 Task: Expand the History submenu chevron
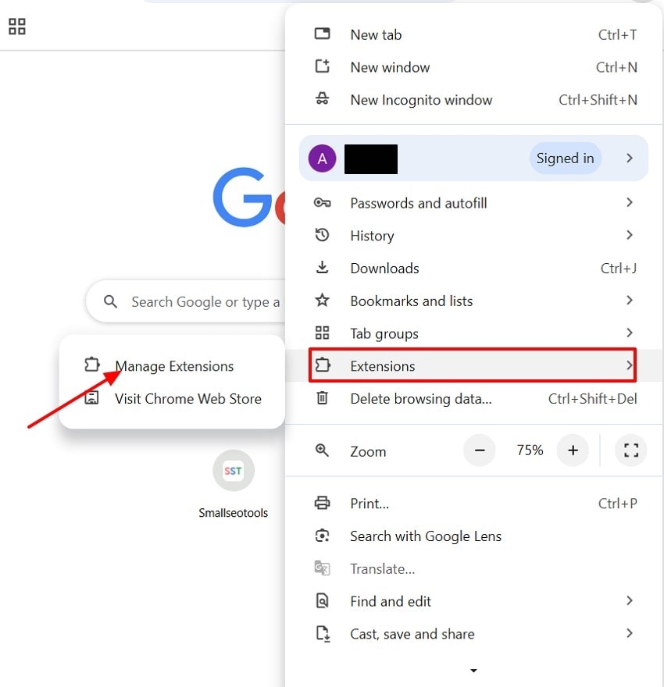[x=630, y=235]
